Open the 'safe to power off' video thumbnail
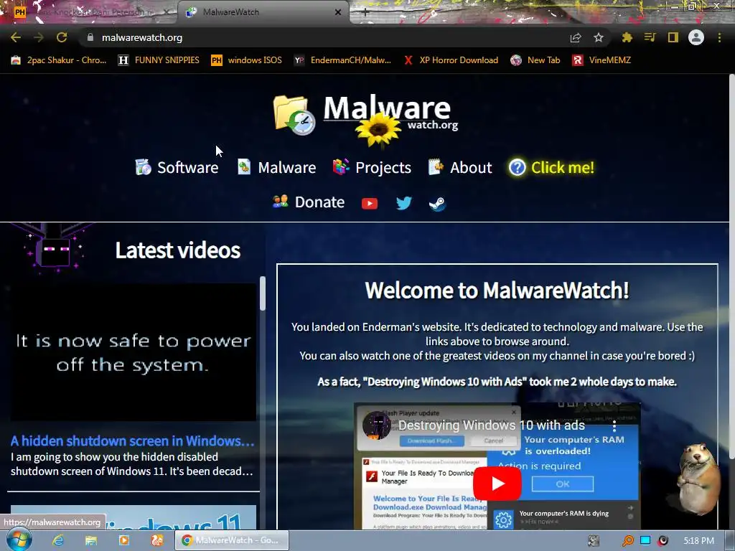 134,352
